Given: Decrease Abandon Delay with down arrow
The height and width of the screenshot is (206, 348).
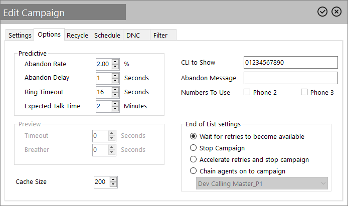Looking at the screenshot, I should [115, 80].
